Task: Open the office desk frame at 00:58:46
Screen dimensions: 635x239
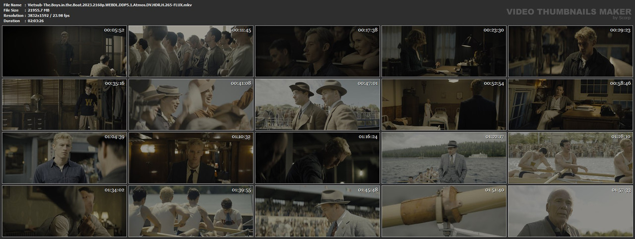Action: pyautogui.click(x=571, y=105)
